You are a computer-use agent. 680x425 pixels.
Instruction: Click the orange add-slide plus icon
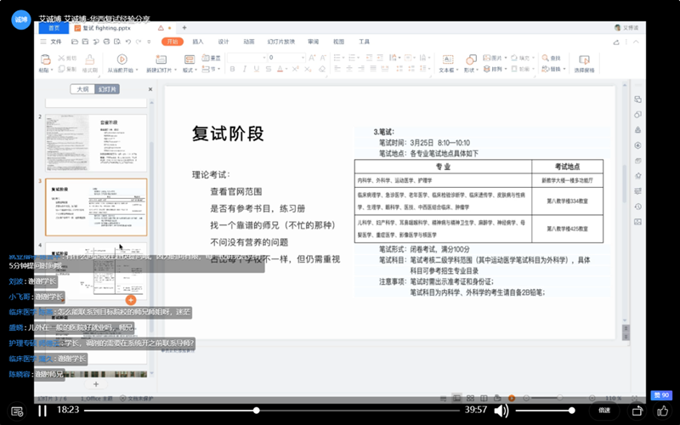tap(131, 299)
